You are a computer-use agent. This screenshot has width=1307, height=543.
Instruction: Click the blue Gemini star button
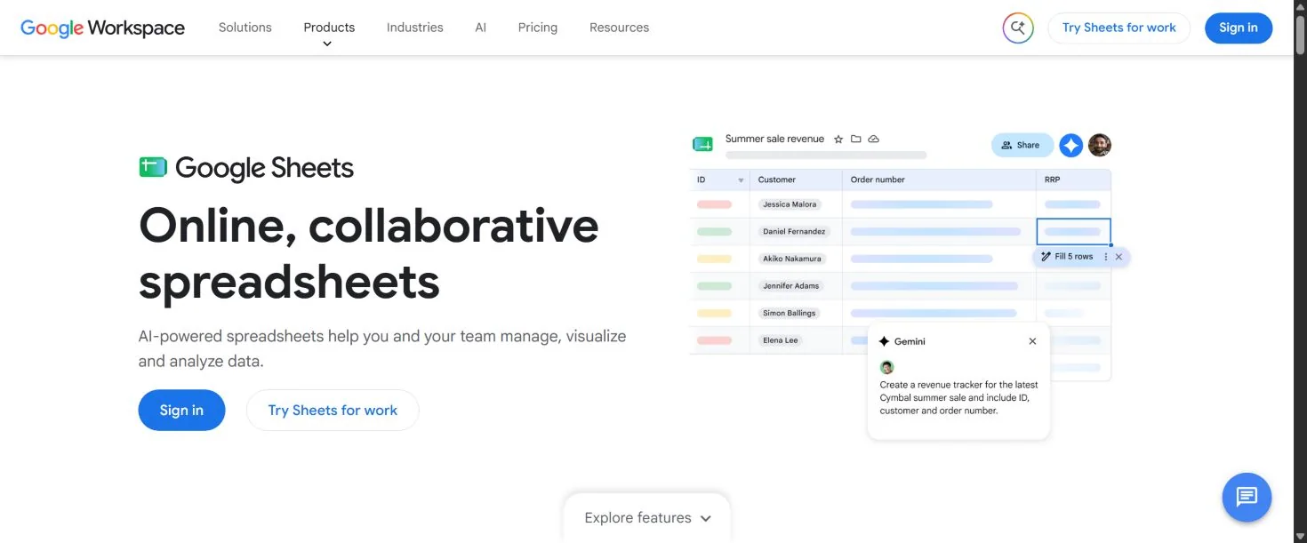pyautogui.click(x=1071, y=145)
